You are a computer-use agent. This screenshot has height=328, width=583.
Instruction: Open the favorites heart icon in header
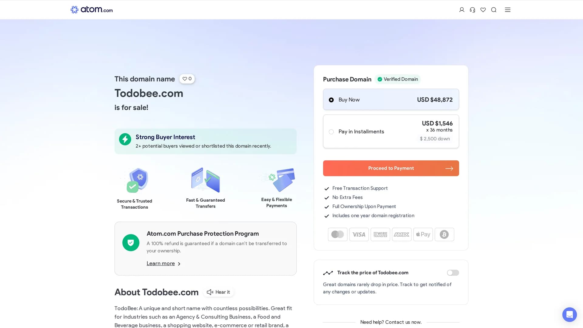pyautogui.click(x=483, y=10)
